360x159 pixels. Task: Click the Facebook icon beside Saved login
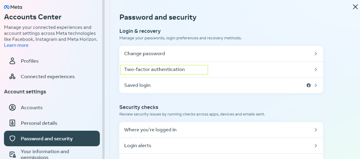pos(309,85)
